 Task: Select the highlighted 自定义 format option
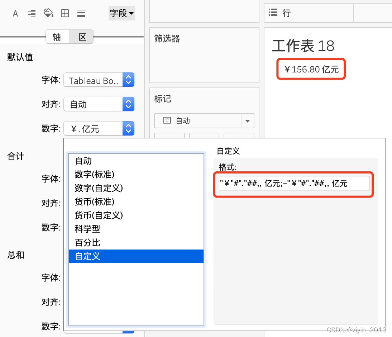tap(136, 256)
